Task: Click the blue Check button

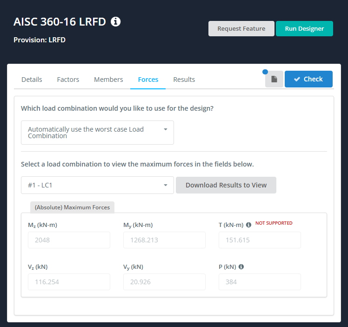Action: coord(308,79)
